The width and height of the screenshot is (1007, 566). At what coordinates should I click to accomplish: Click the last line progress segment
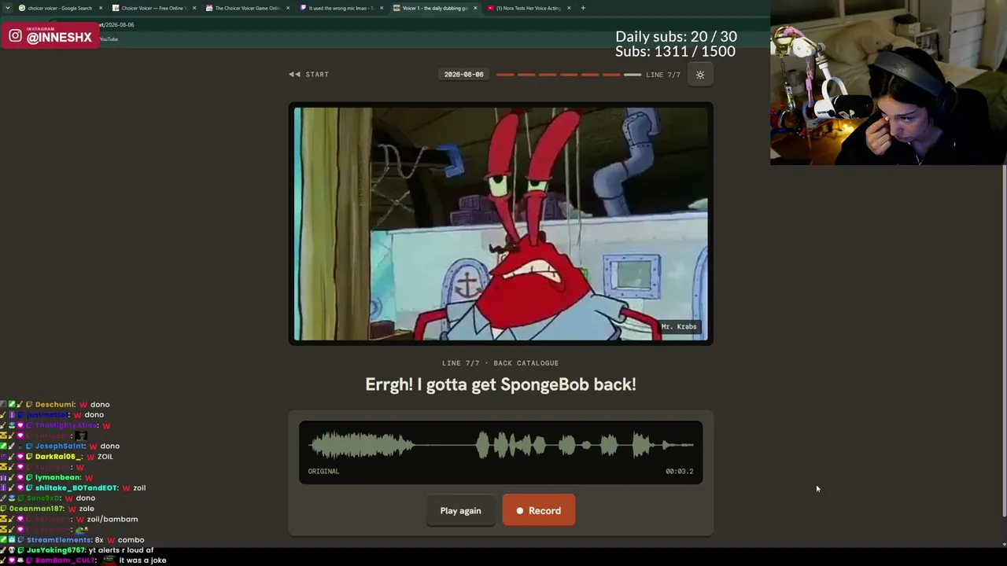point(633,75)
